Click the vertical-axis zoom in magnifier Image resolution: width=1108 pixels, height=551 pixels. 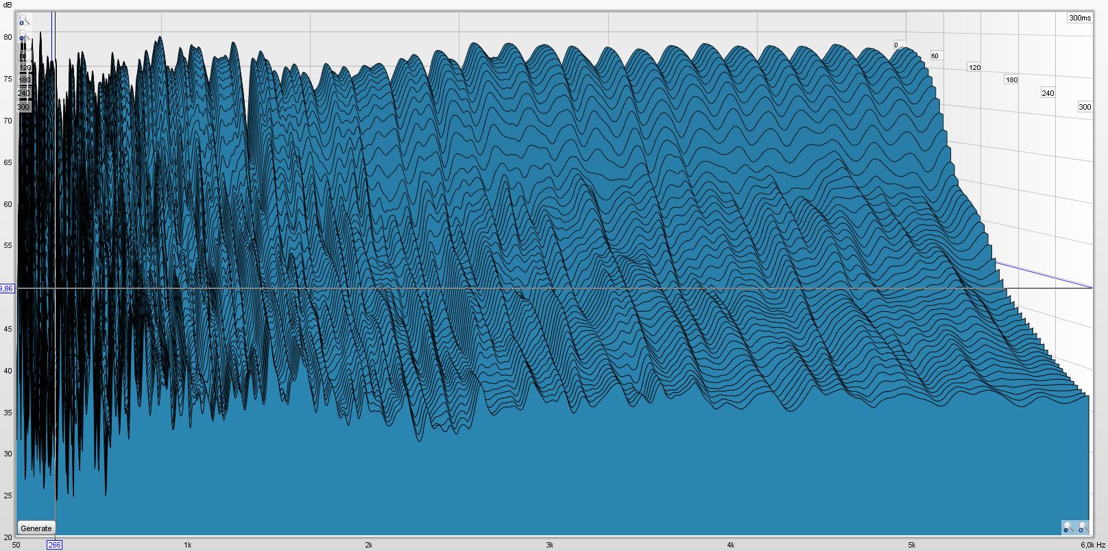23,21
